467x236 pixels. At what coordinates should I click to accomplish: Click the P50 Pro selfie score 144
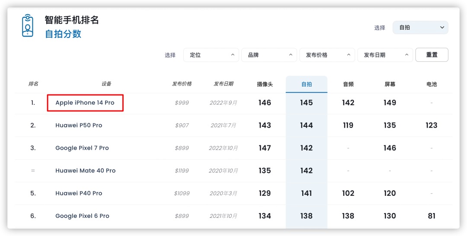pos(307,126)
